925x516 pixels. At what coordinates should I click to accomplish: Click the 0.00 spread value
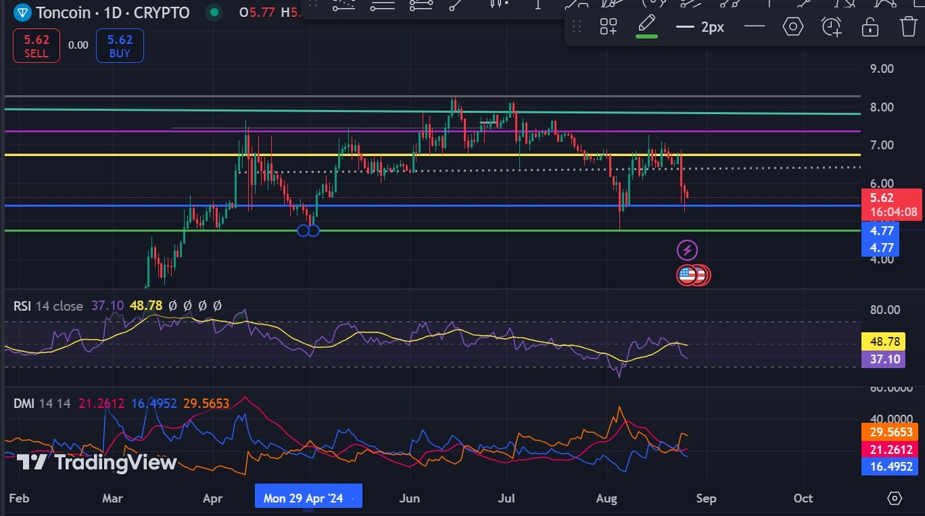78,45
